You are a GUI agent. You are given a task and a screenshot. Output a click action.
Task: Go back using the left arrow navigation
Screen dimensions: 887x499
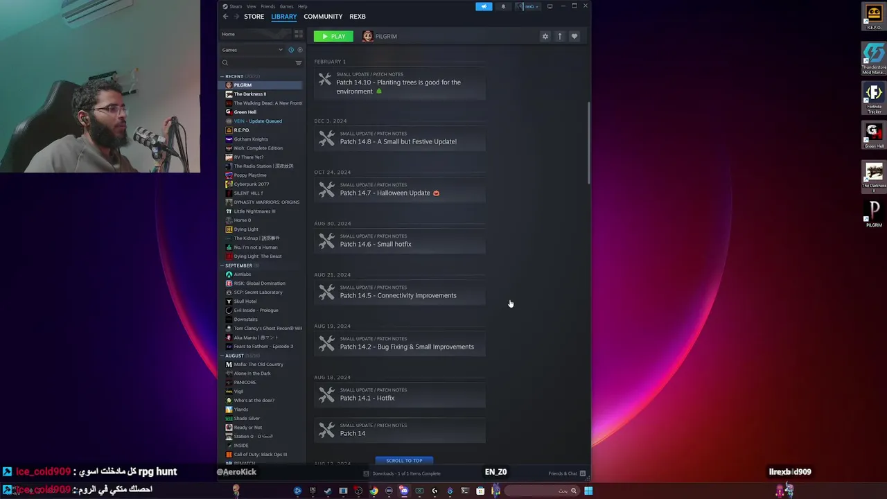225,17
